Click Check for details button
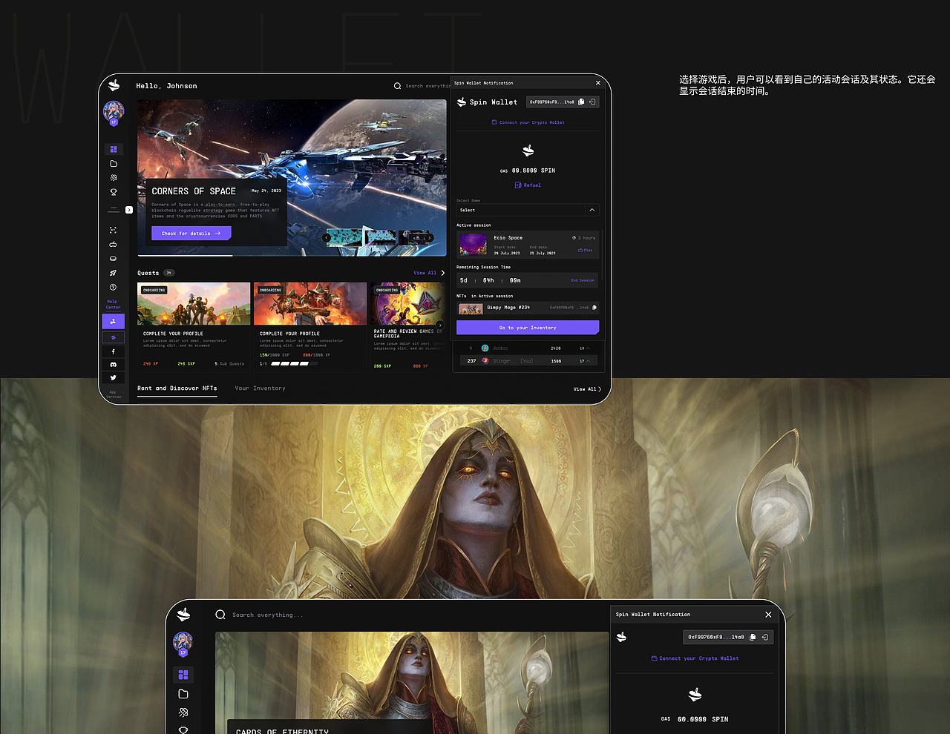 point(191,234)
